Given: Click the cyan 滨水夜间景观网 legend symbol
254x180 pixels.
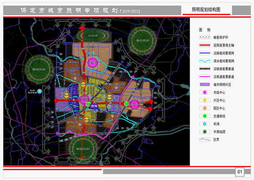Looking at the screenshot, I should (205, 61).
